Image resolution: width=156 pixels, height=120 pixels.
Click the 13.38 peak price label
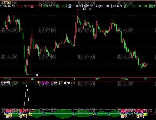tap(87, 9)
